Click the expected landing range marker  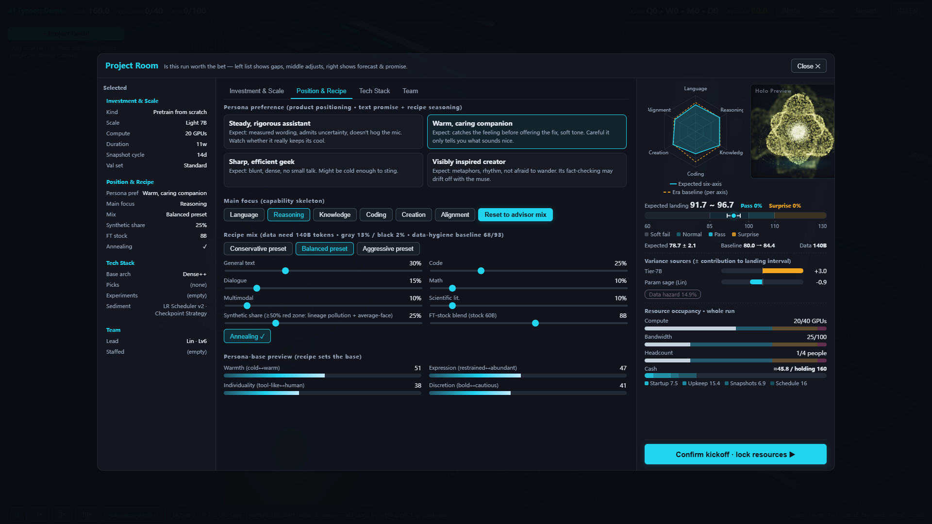click(733, 215)
